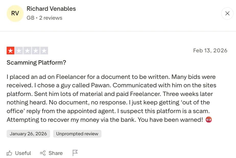Click the last gray star in the rating
This screenshot has height=158, width=236.
pyautogui.click(x=44, y=50)
